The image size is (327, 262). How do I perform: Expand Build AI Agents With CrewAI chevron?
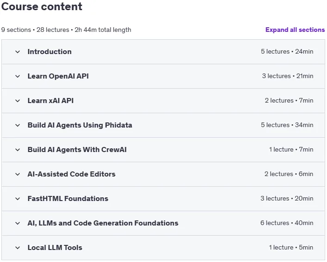pos(18,150)
